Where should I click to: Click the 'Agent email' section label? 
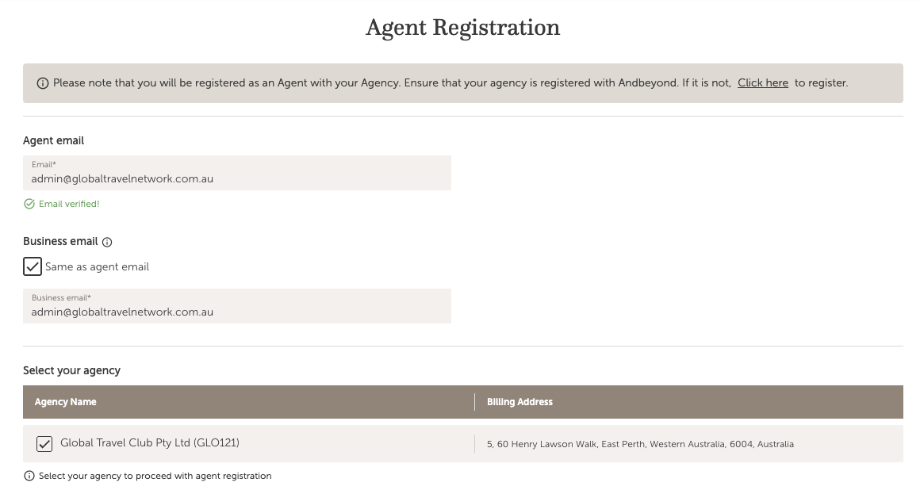[x=53, y=140]
